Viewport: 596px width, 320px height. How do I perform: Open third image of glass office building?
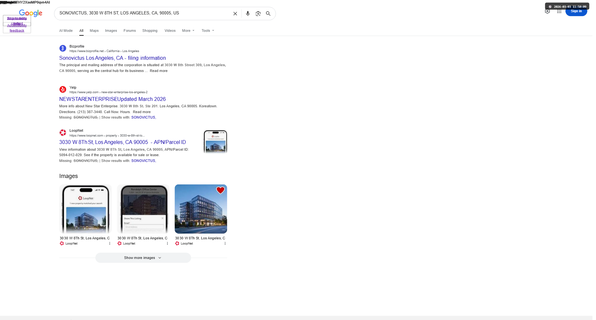click(201, 209)
